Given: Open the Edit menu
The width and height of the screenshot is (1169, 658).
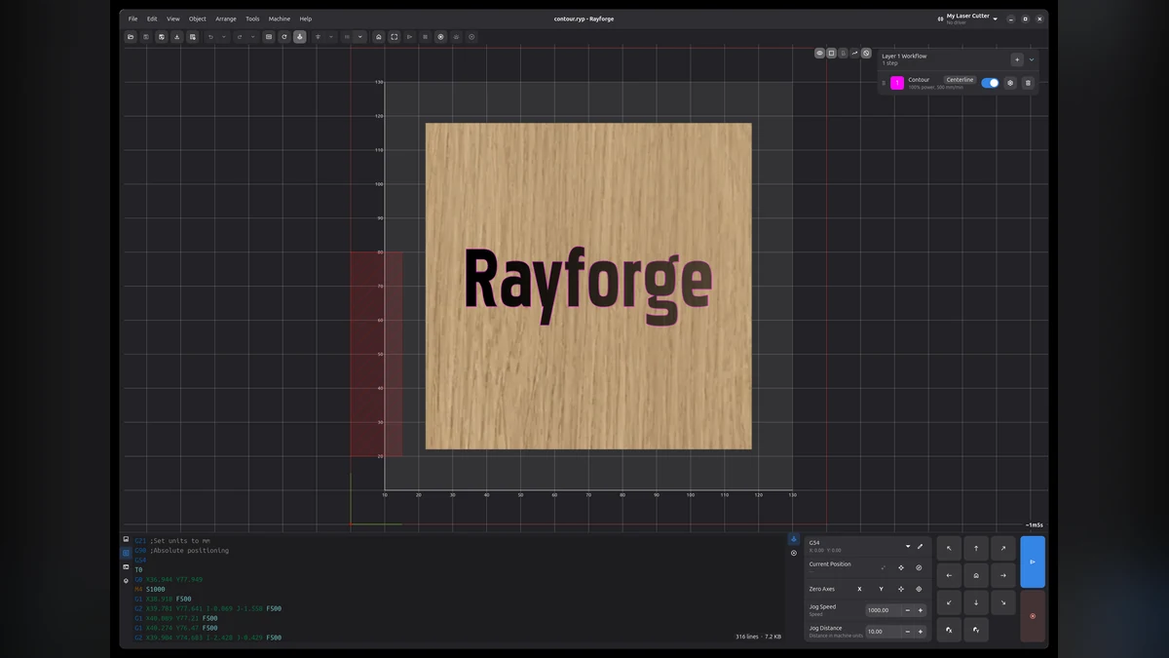Looking at the screenshot, I should [x=152, y=19].
